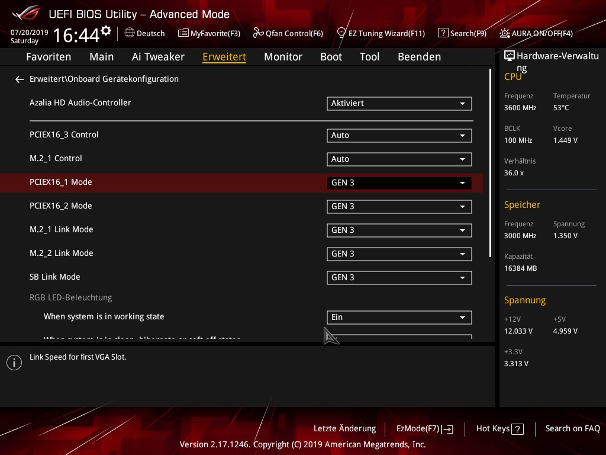Click the AURA light icon
606x455 pixels.
(504, 33)
